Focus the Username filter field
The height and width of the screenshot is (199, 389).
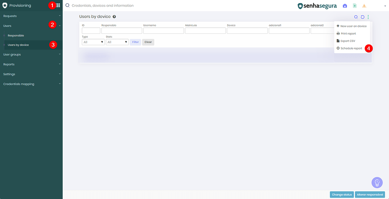tap(163, 30)
